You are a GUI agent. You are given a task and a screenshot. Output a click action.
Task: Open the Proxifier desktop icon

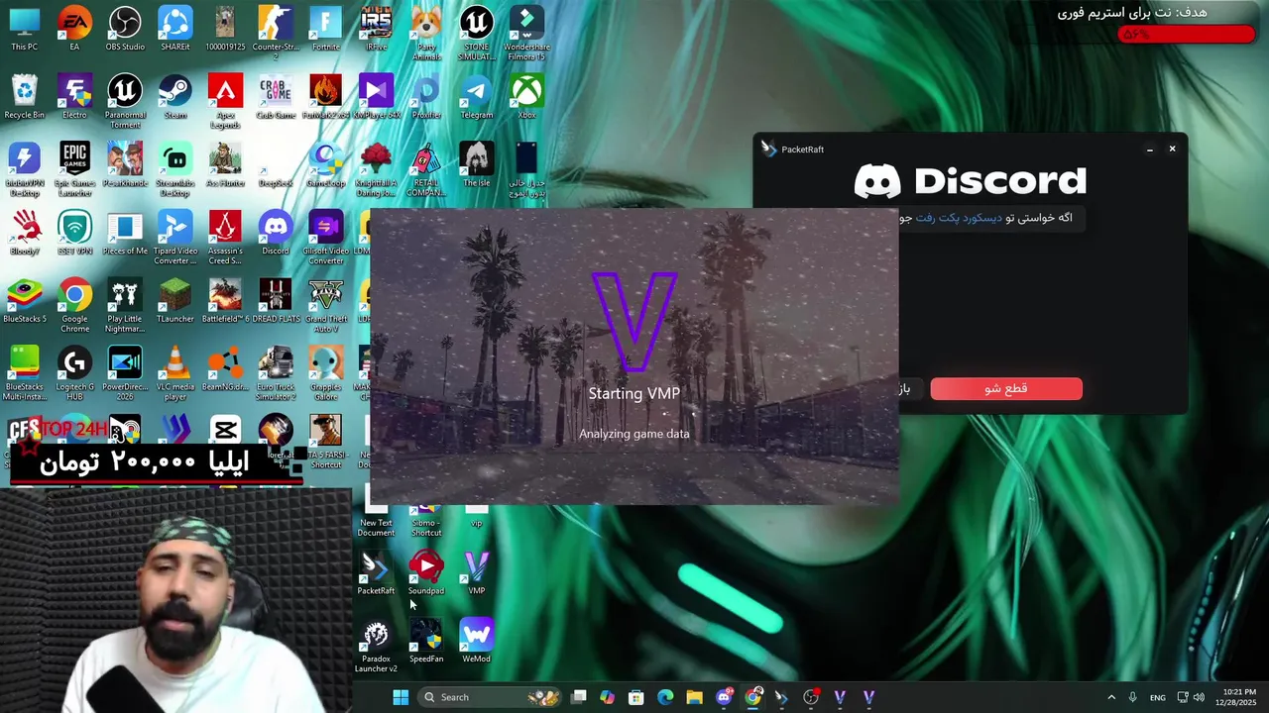pyautogui.click(x=426, y=96)
